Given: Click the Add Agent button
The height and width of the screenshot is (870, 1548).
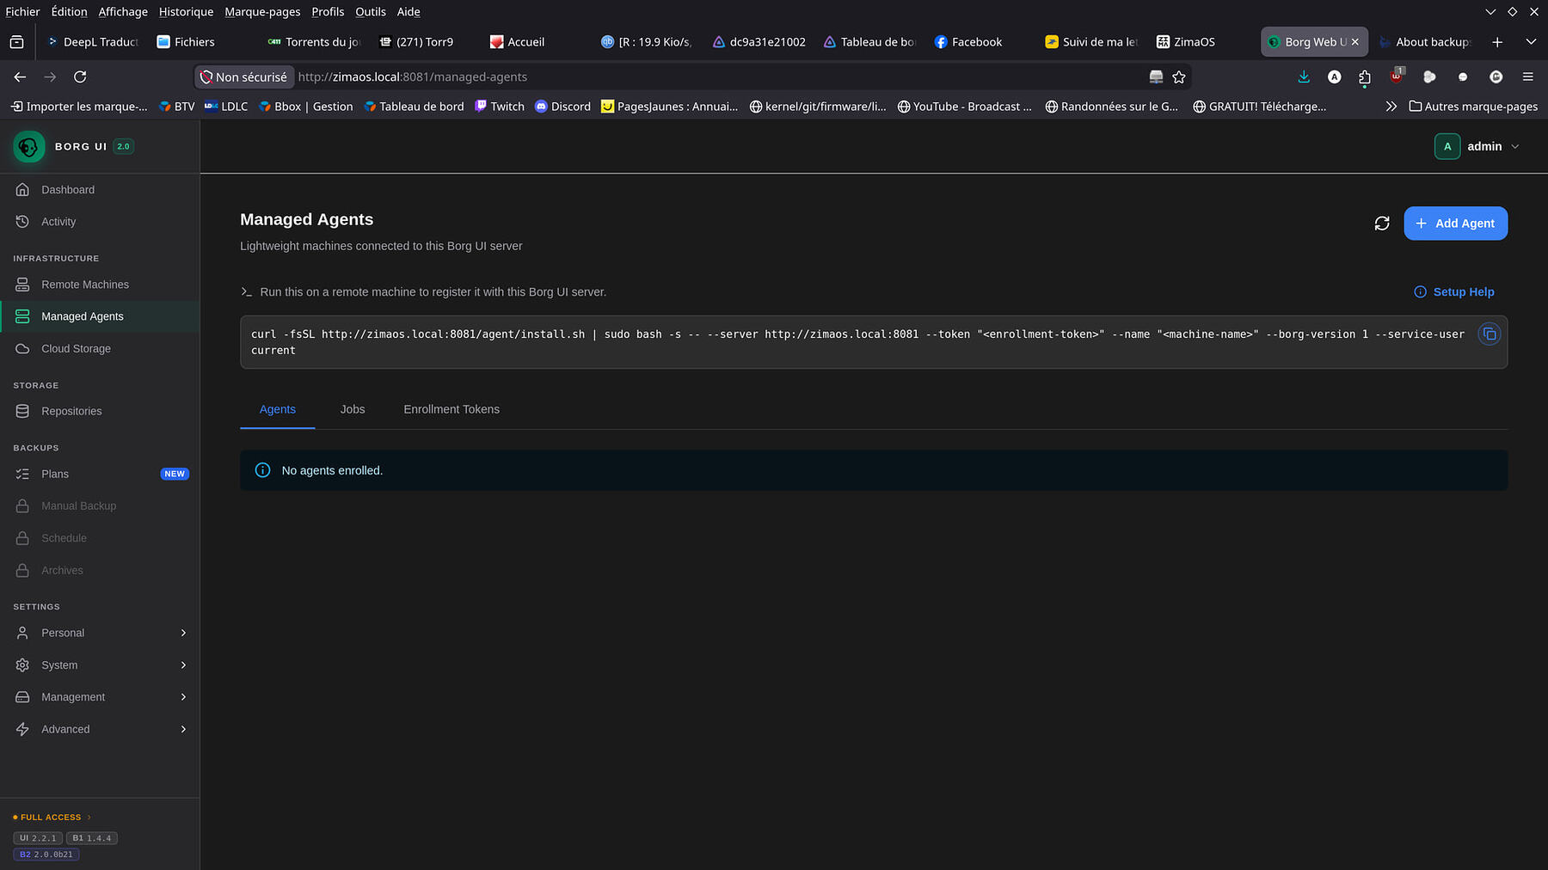Looking at the screenshot, I should [x=1455, y=224].
